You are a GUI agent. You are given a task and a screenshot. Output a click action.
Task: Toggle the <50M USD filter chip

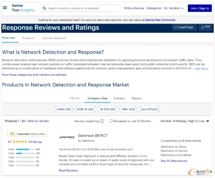64,109
